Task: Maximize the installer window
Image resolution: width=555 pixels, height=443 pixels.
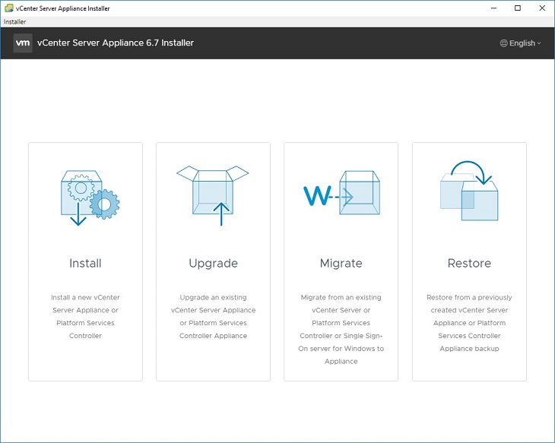Action: (x=518, y=8)
